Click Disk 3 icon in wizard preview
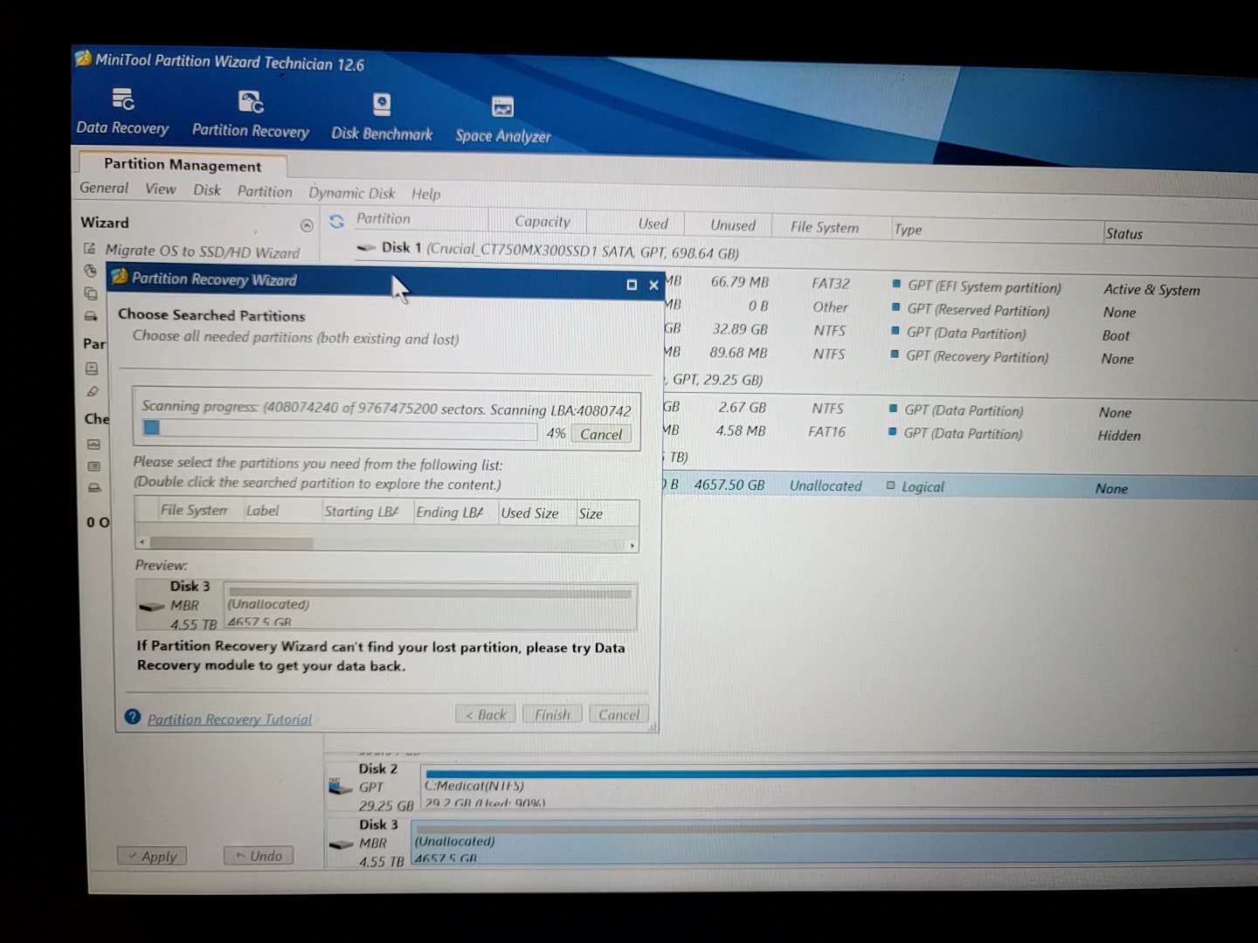 tap(151, 607)
